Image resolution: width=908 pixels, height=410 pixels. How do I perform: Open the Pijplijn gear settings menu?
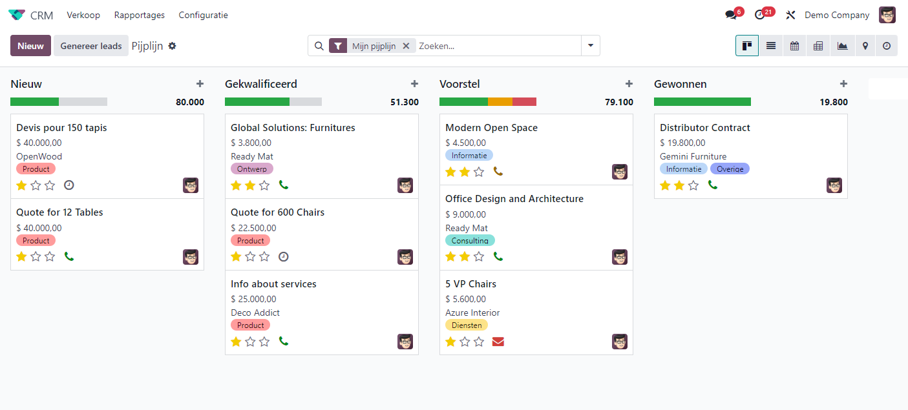click(x=172, y=46)
